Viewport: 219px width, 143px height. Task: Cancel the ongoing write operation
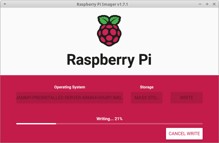click(x=184, y=134)
